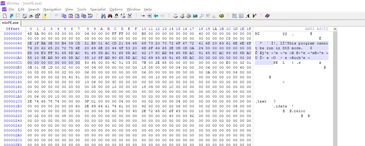Click hex byte 4D at offset 00000000
This screenshot has height=146, width=365.
(30, 34)
